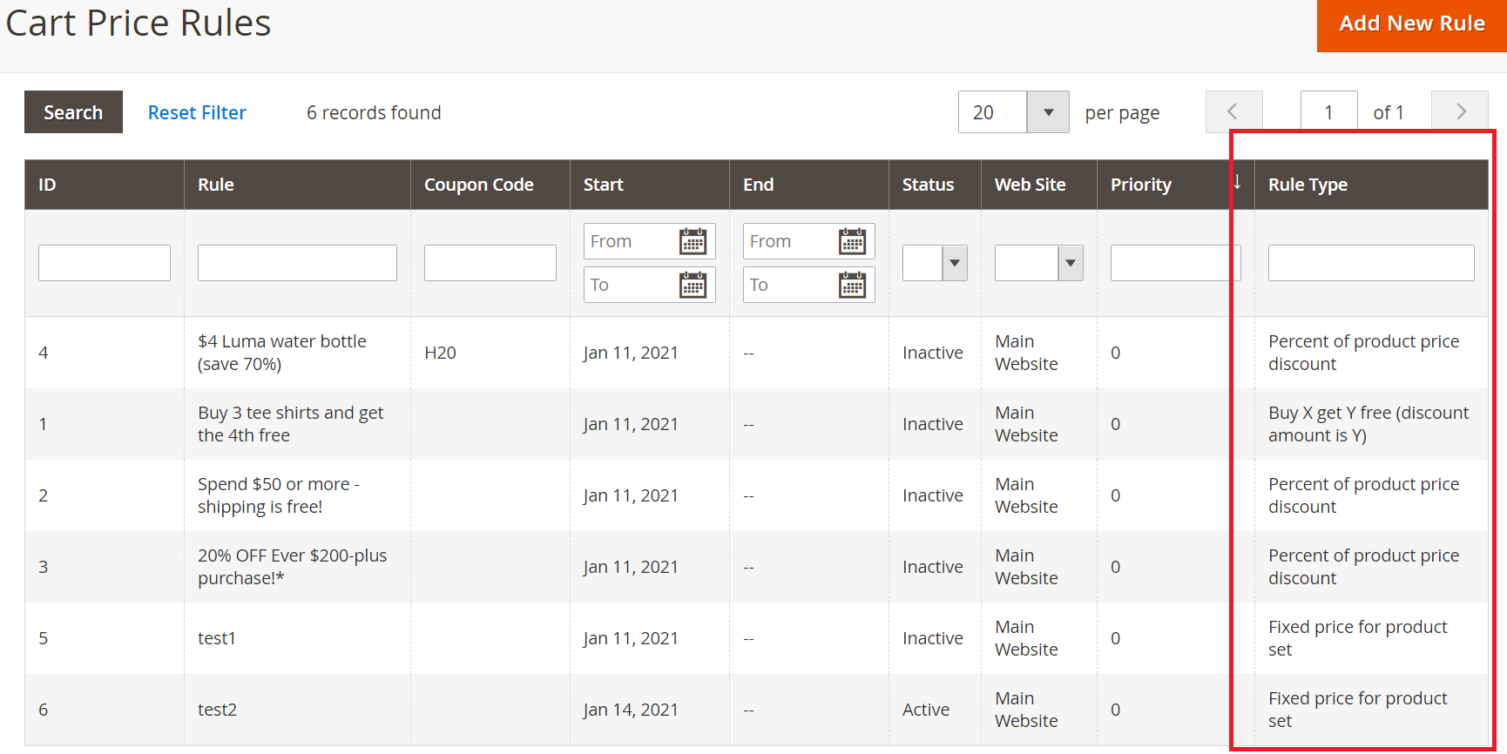Sort by the Coupon Code column header
Image resolution: width=1507 pixels, height=754 pixels.
(478, 185)
